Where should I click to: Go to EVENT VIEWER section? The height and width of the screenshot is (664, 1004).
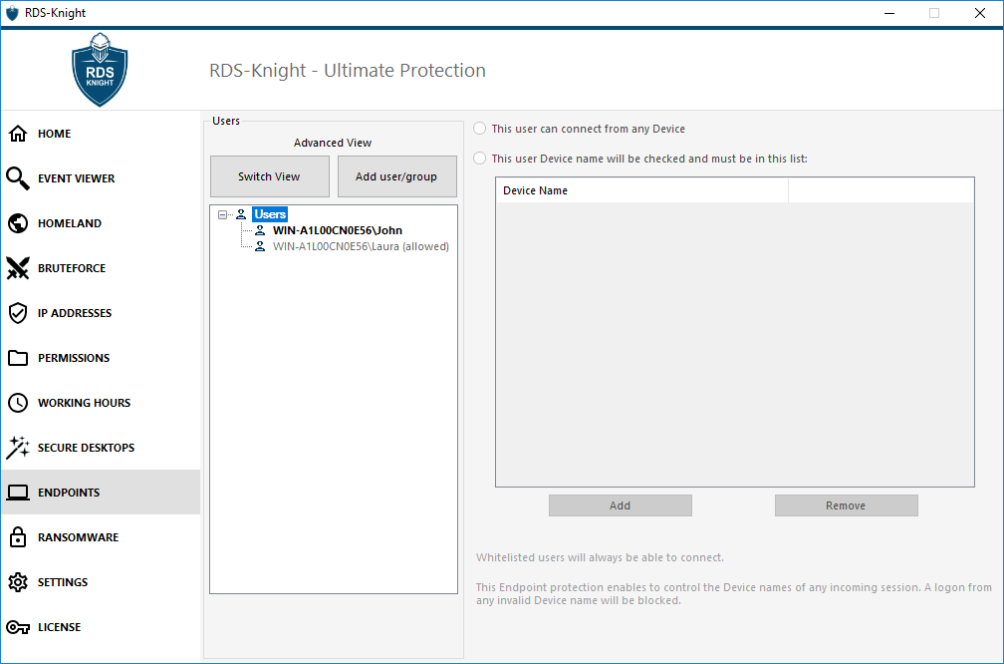point(101,178)
